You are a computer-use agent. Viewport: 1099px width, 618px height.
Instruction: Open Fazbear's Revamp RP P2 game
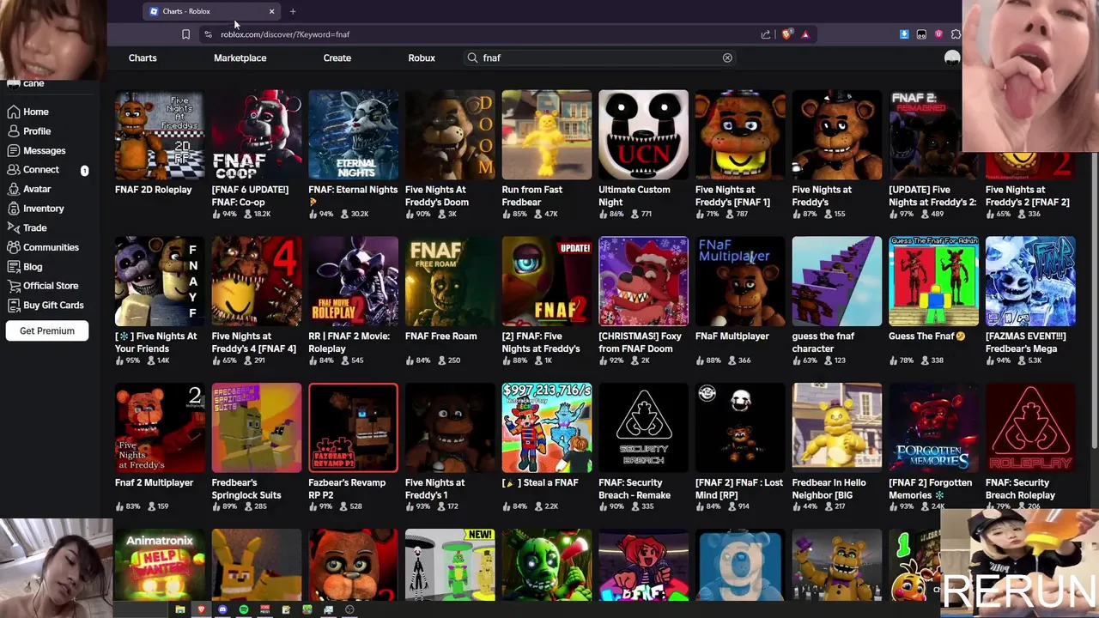point(353,448)
